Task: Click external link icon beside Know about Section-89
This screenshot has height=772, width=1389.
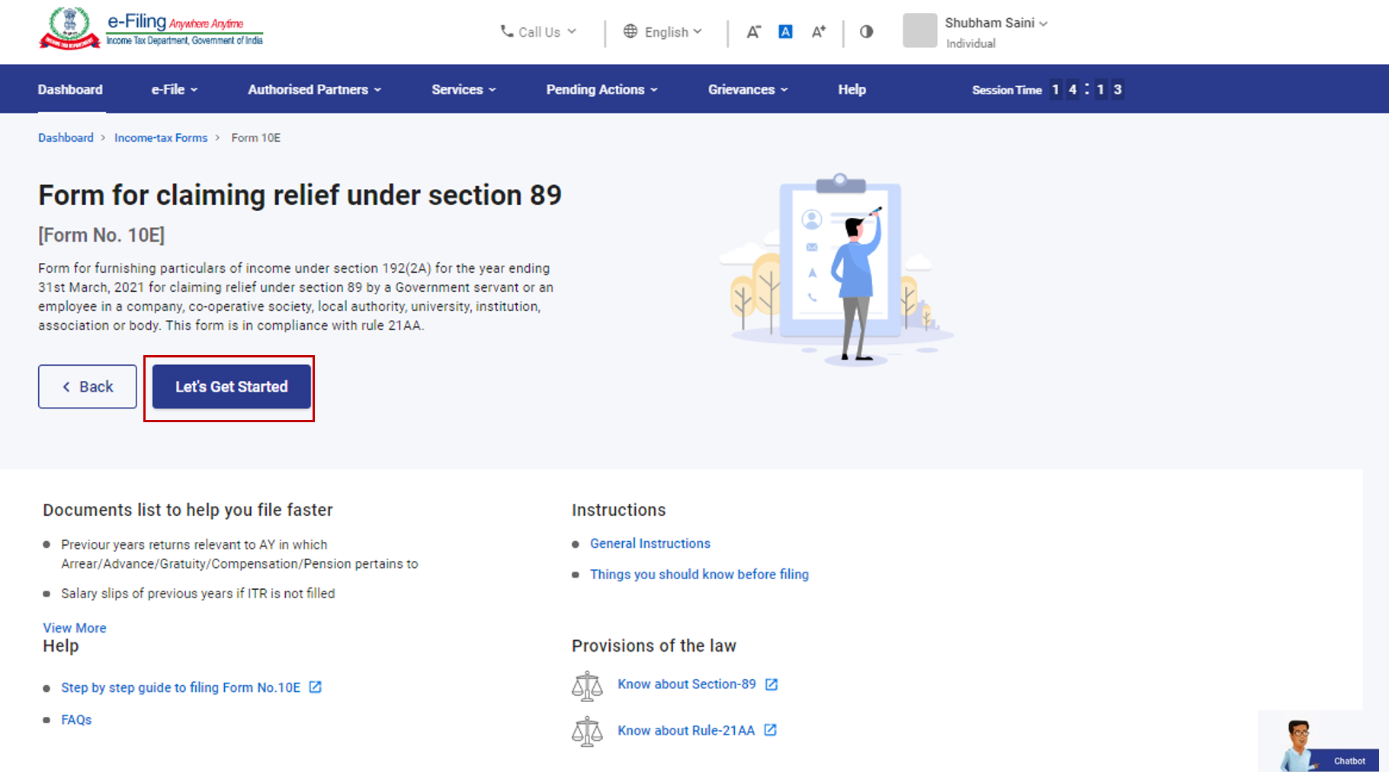Action: coord(771,684)
